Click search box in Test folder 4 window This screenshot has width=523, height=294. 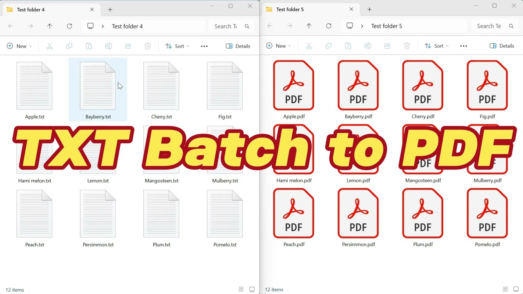(x=231, y=26)
